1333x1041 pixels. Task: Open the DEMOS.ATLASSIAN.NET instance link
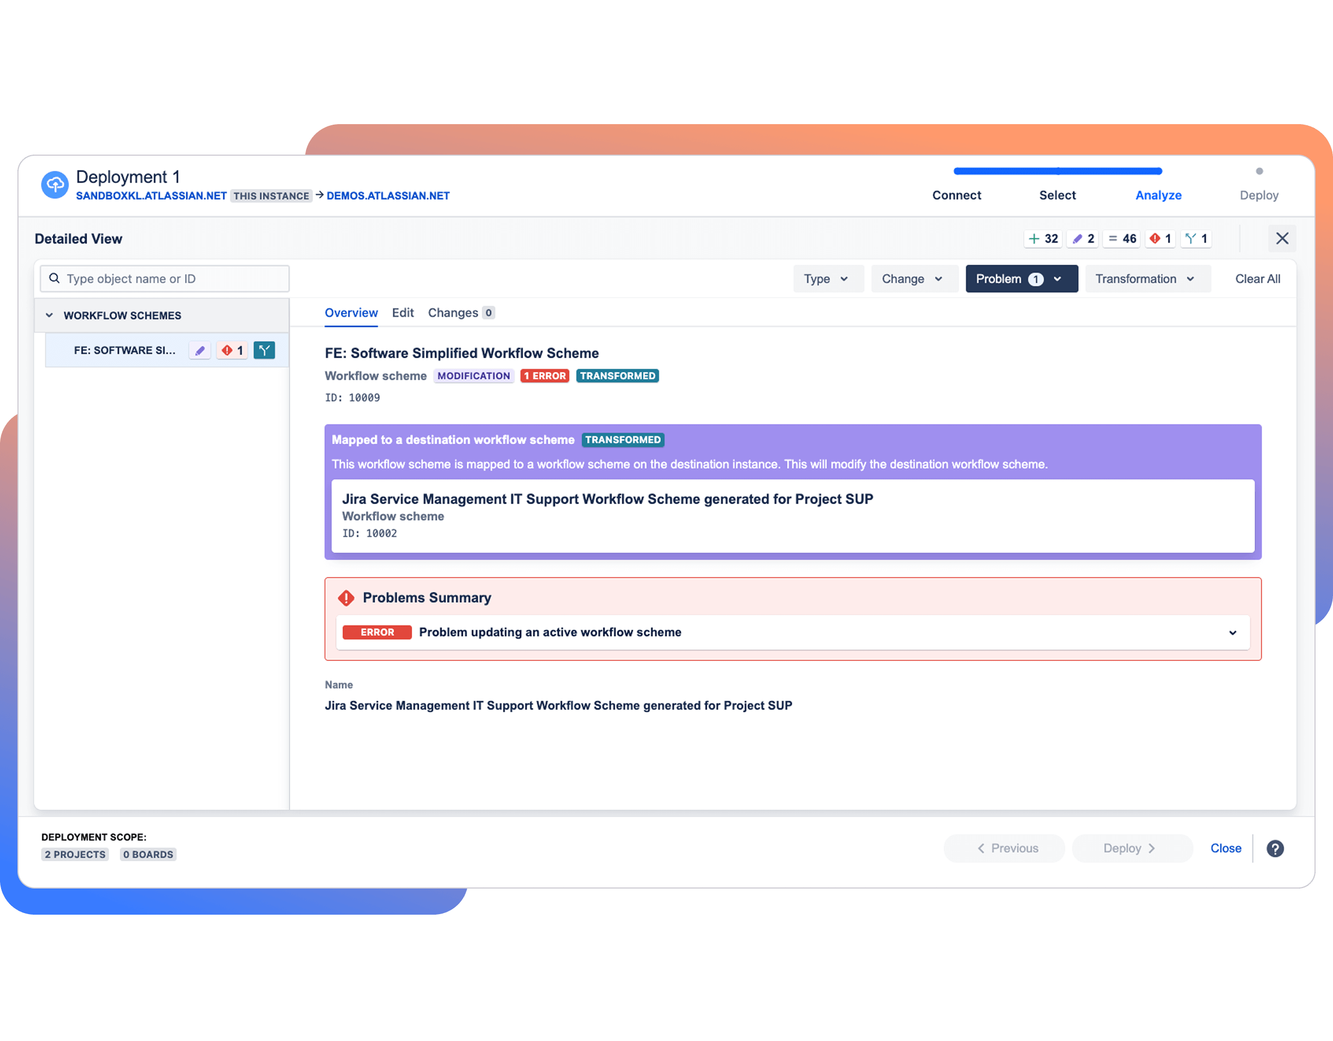pyautogui.click(x=388, y=196)
